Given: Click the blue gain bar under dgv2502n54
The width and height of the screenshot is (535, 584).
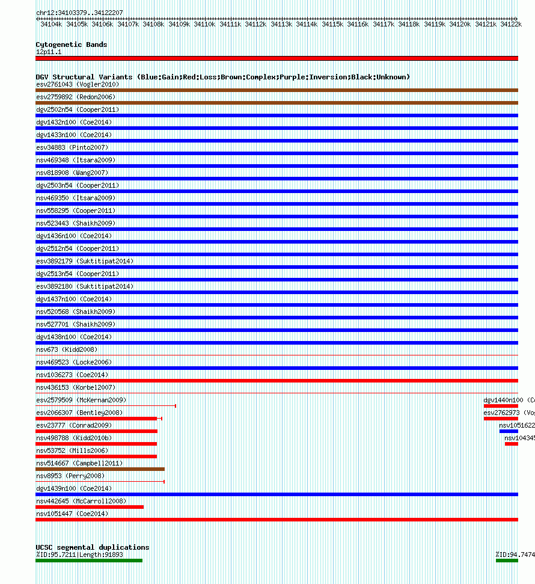Looking at the screenshot, I should coord(277,116).
